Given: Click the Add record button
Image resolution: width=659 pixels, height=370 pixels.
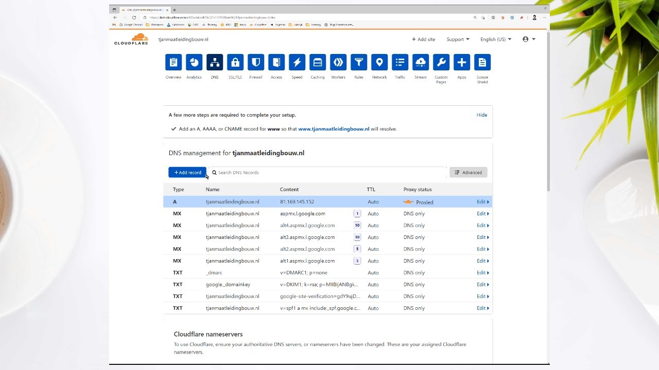Looking at the screenshot, I should click(187, 173).
